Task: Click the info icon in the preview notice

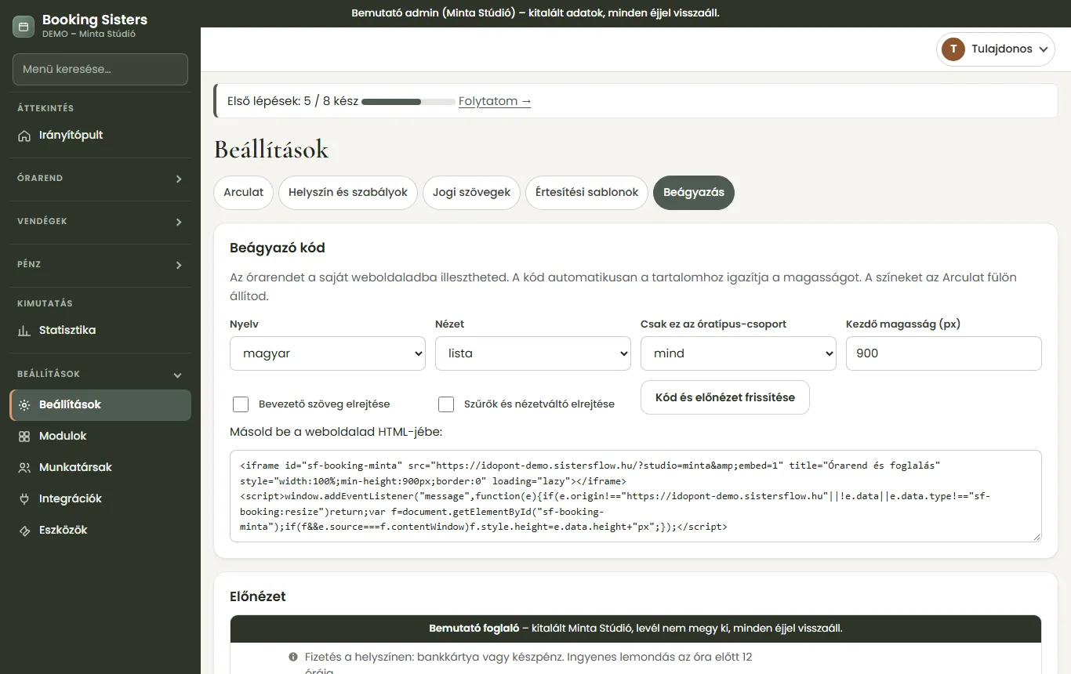Action: (293, 657)
